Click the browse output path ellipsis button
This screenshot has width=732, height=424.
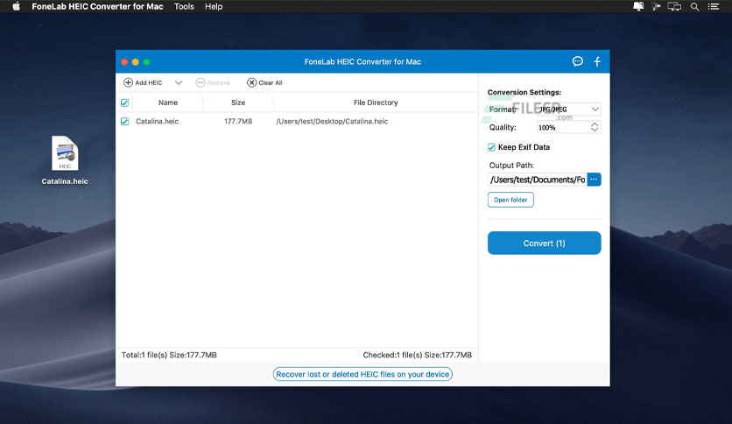click(x=594, y=180)
